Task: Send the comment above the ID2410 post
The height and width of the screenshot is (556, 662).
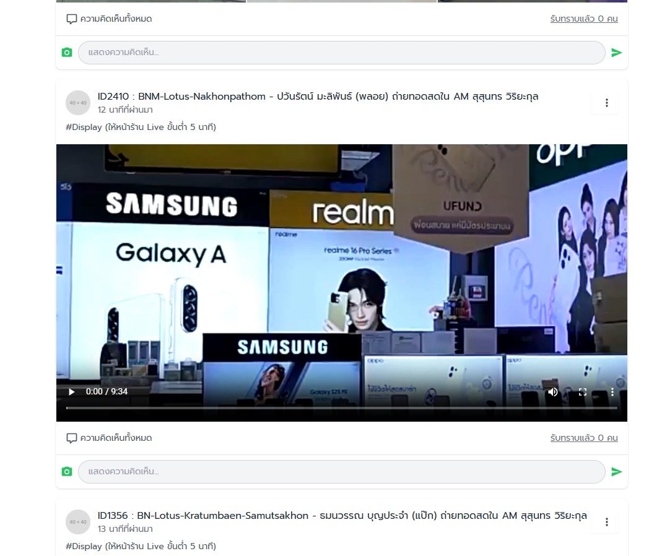Action: (616, 53)
